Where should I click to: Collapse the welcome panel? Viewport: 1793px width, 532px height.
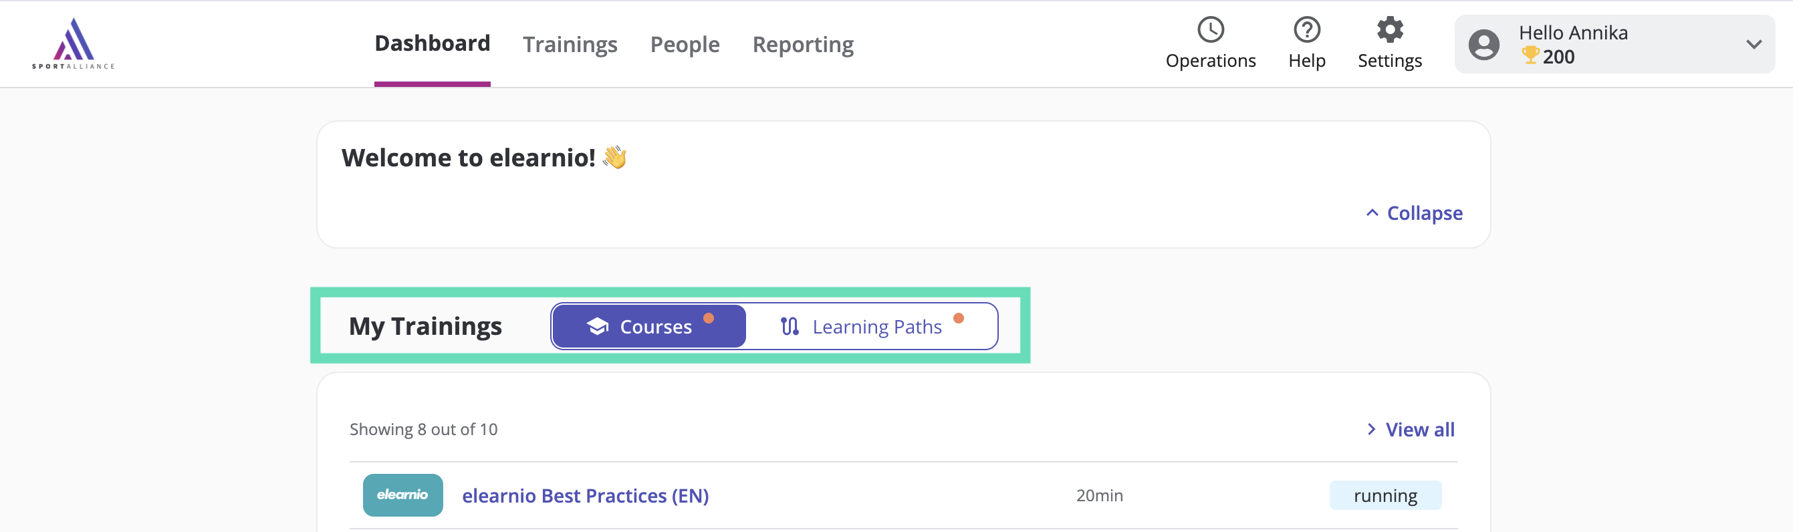click(x=1414, y=213)
